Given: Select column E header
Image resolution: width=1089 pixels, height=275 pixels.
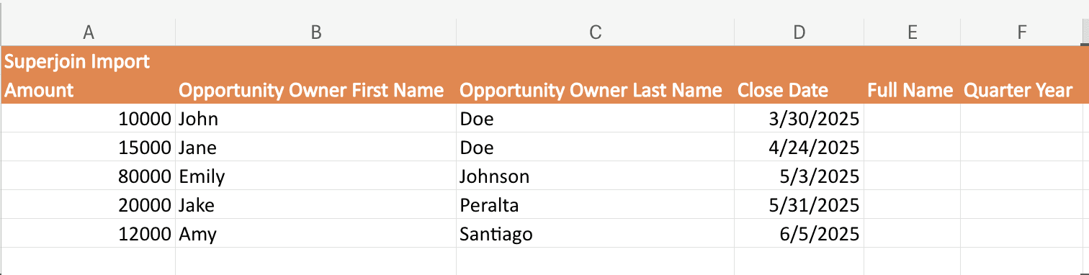Looking at the screenshot, I should coord(912,32).
